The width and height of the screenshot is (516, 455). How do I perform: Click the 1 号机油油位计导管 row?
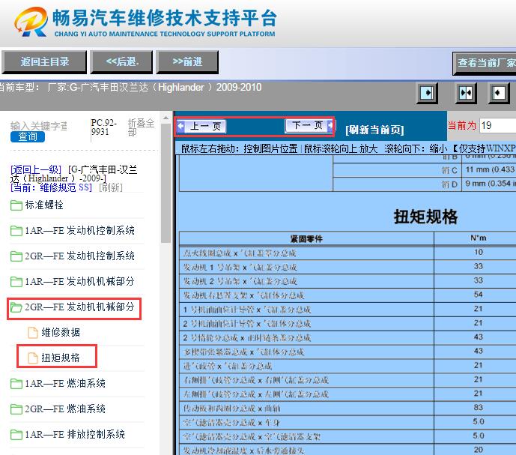306,310
